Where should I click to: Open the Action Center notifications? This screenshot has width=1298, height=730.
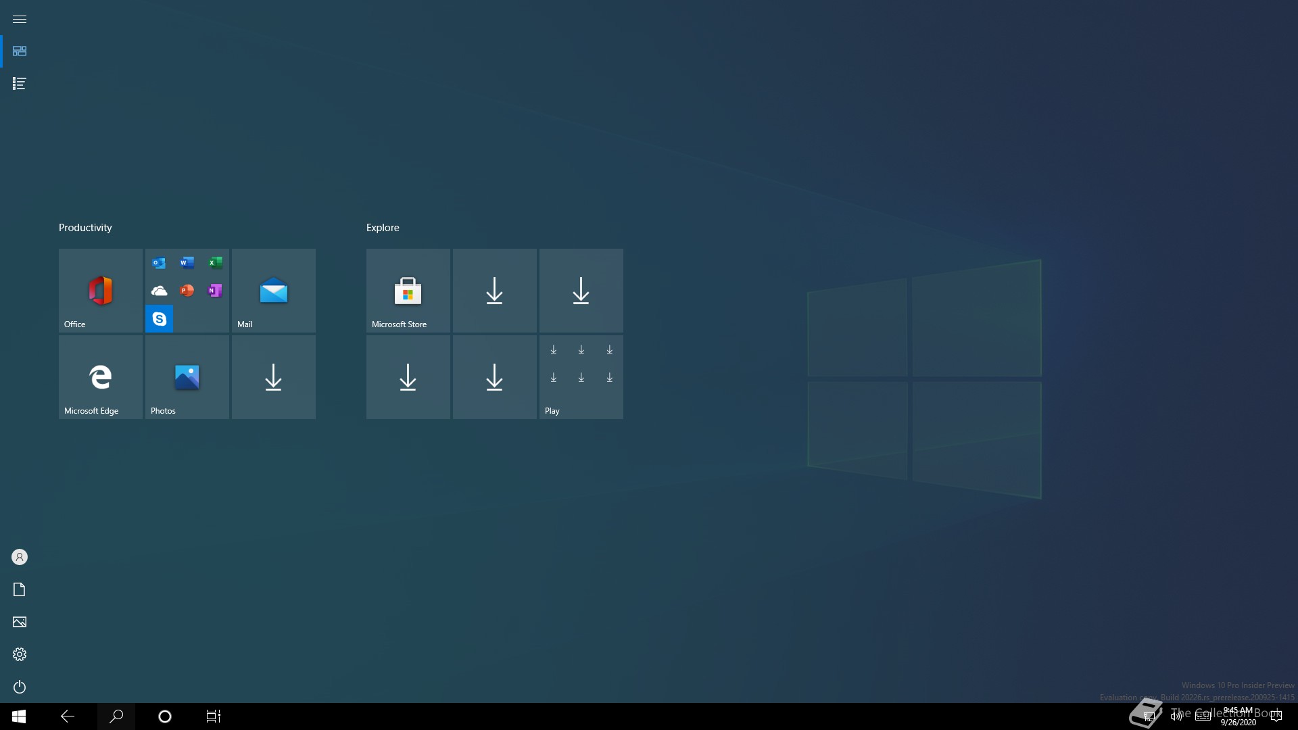[1276, 716]
